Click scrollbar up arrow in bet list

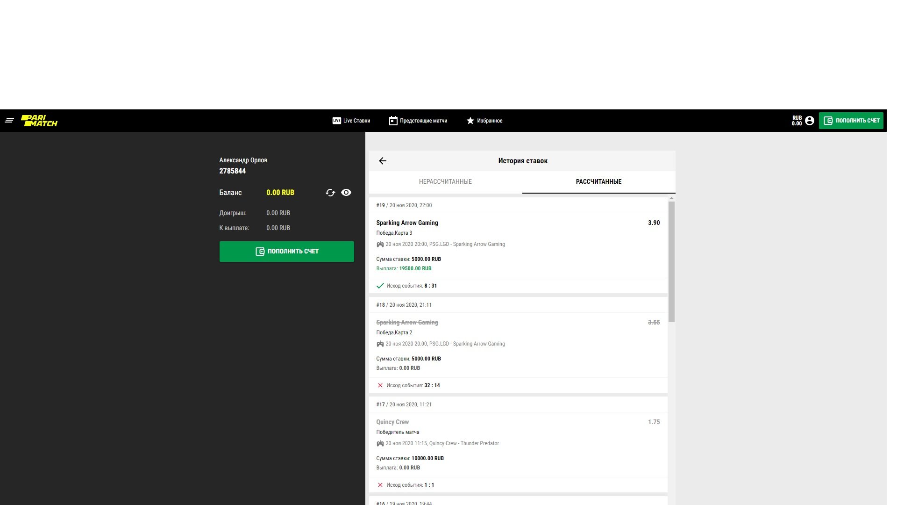point(671,199)
